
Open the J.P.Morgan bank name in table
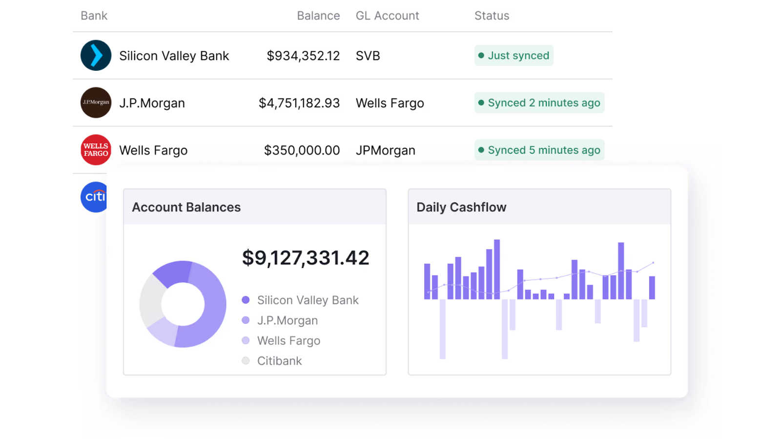pos(152,103)
